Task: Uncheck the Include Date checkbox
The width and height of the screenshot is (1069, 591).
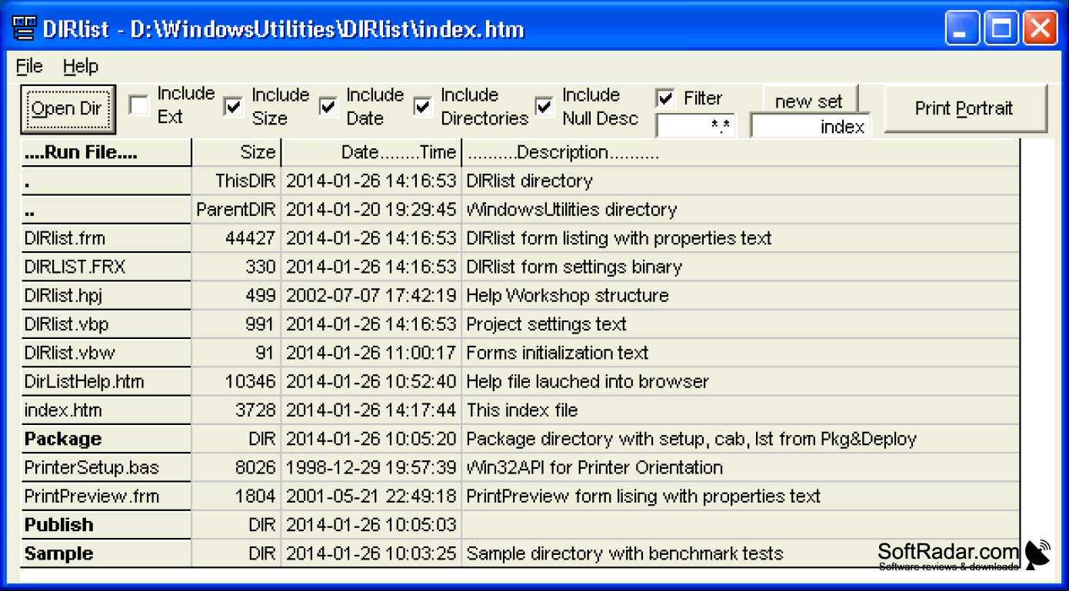Action: click(328, 105)
